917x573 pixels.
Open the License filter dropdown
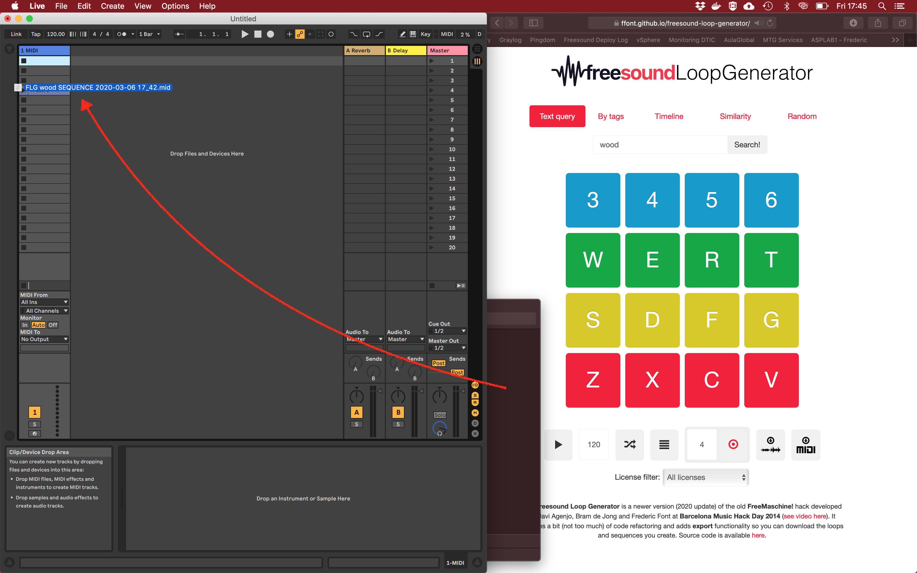coord(705,477)
